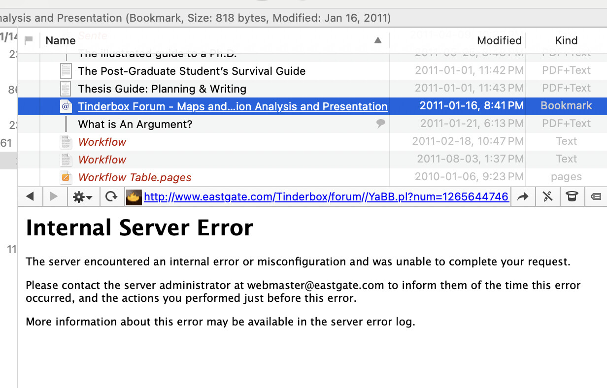Click the top hat See Also icon
Image resolution: width=607 pixels, height=388 pixels.
(x=572, y=197)
